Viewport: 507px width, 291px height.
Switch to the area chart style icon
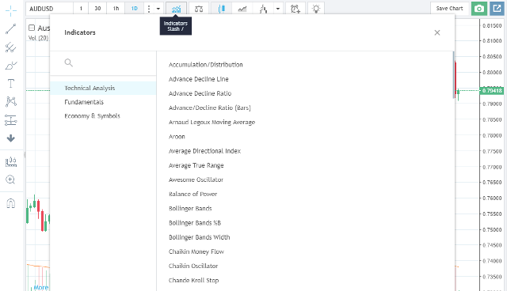pyautogui.click(x=242, y=9)
